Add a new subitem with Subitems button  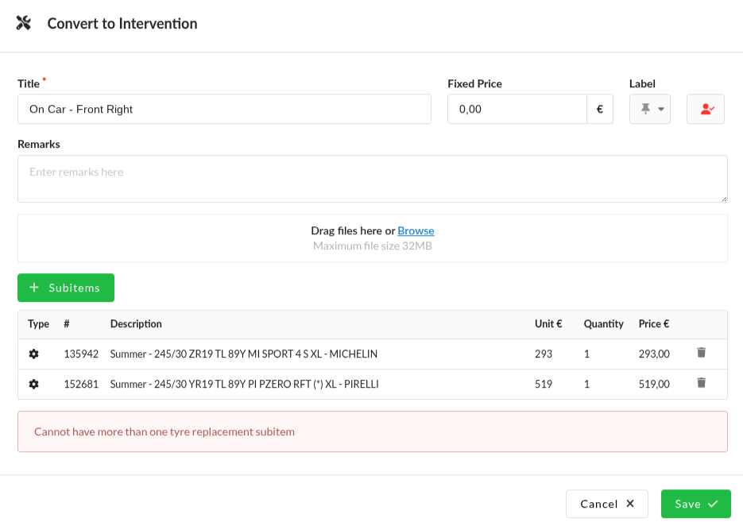(x=66, y=288)
